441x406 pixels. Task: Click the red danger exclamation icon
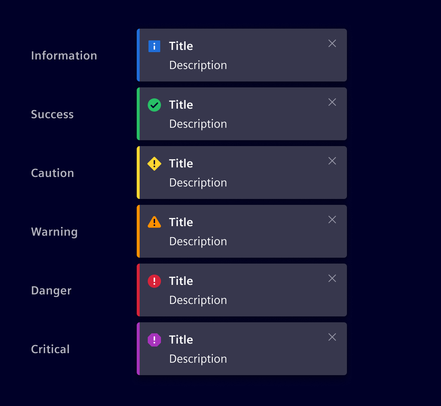154,281
